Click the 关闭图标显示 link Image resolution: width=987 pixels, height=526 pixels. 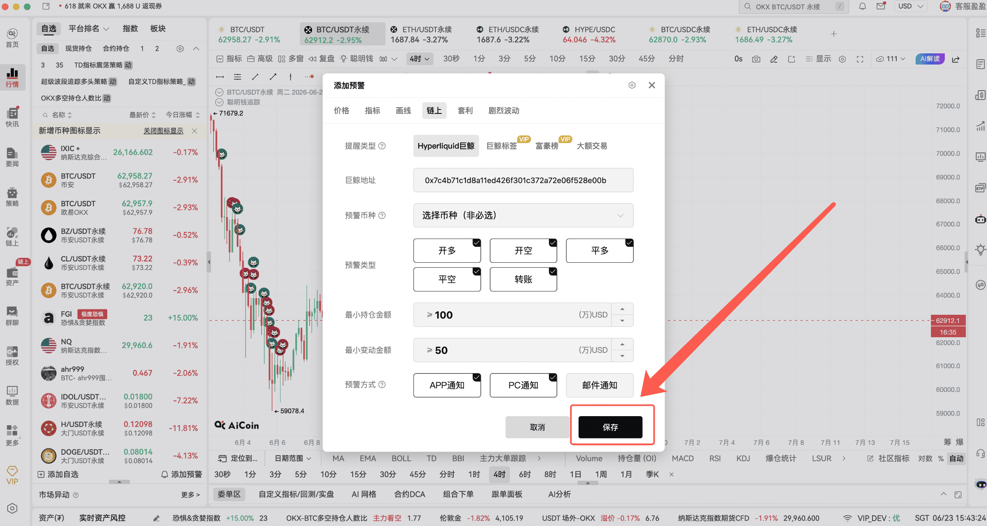coord(163,131)
